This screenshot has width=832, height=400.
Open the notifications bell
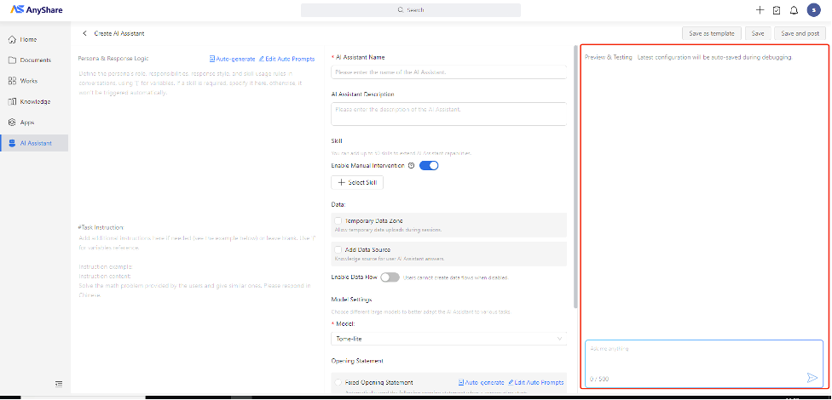(x=794, y=10)
